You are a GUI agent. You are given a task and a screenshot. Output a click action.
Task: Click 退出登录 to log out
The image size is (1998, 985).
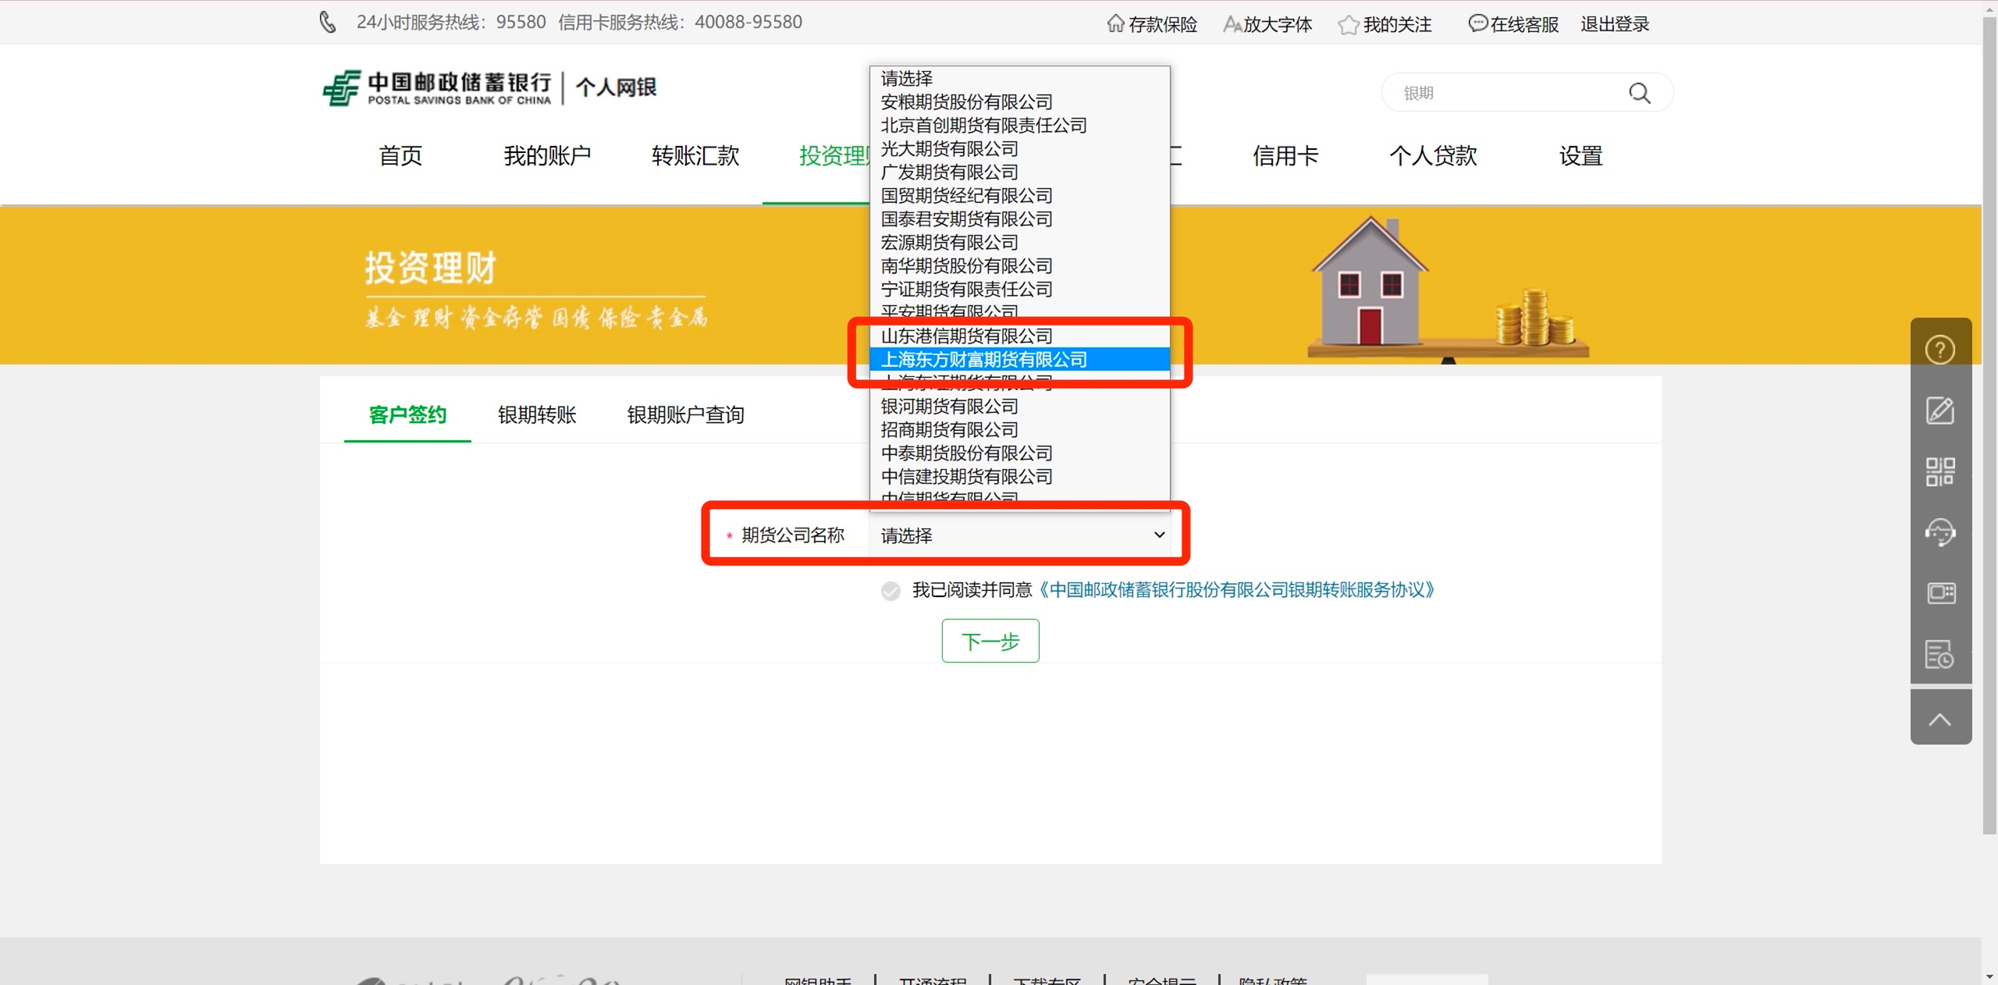pos(1615,24)
